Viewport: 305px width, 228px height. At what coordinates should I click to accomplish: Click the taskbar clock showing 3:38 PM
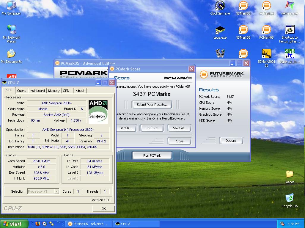293,224
